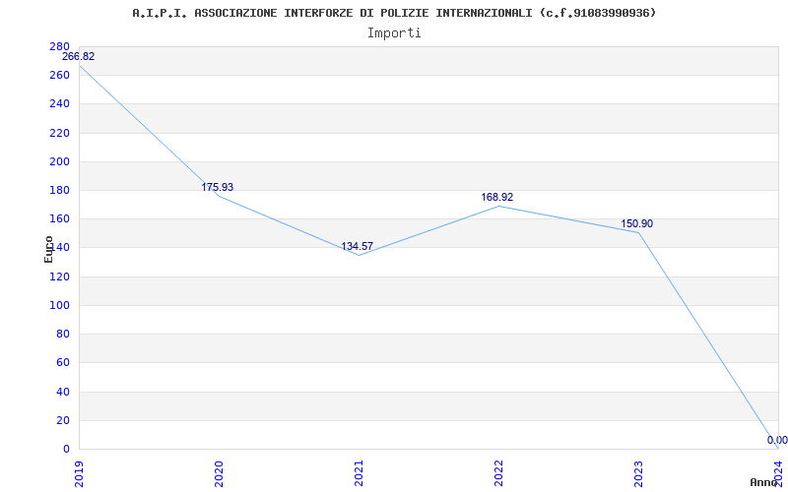Click the 260 y-axis tick label
This screenshot has height=492, width=788.
point(59,76)
